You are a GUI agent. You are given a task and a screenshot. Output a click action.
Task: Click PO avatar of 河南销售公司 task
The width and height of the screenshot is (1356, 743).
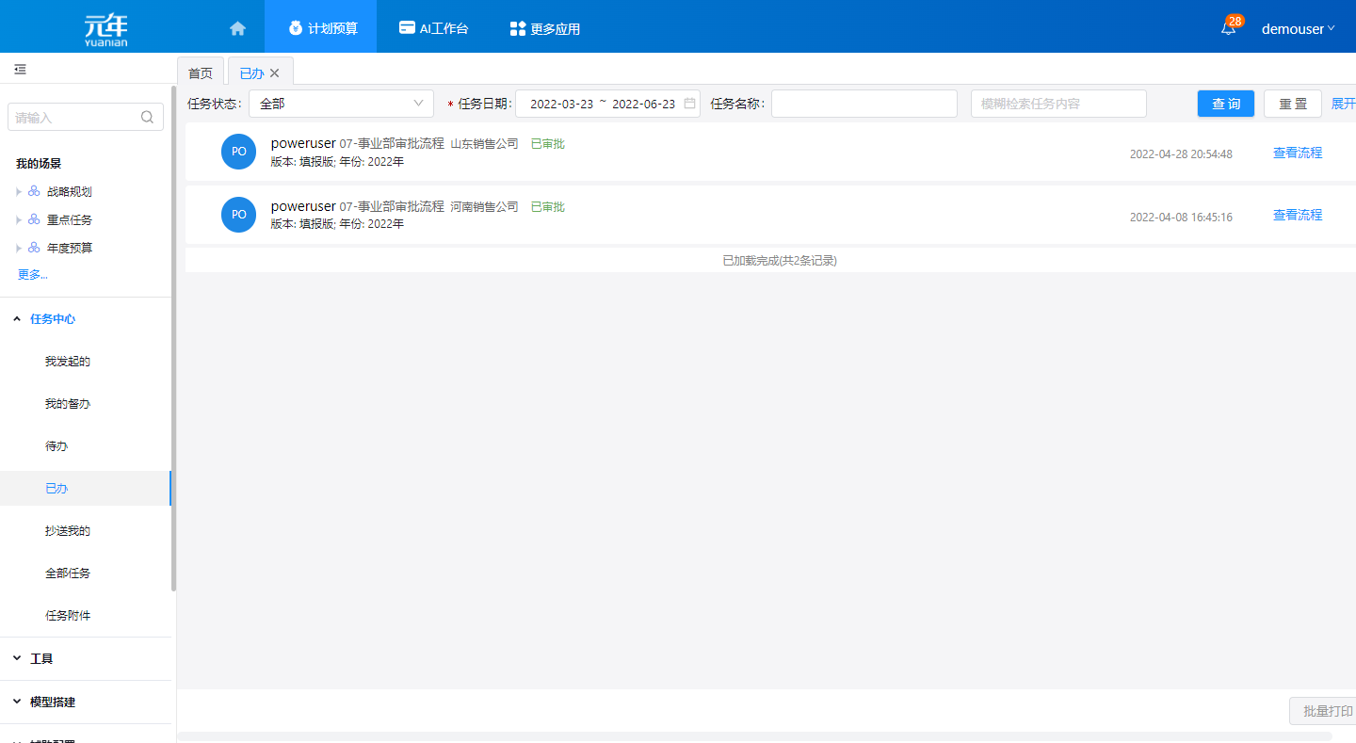[238, 215]
